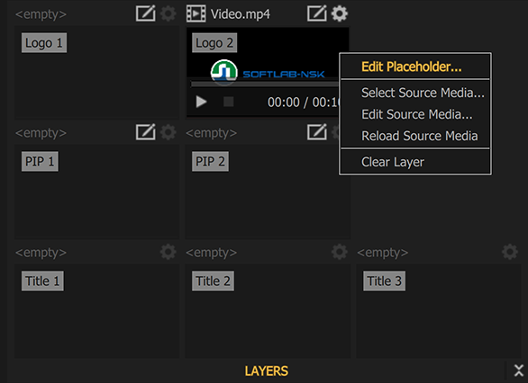Click the edit icon above PIP 2
Viewport: 528px width, 383px height.
(317, 132)
